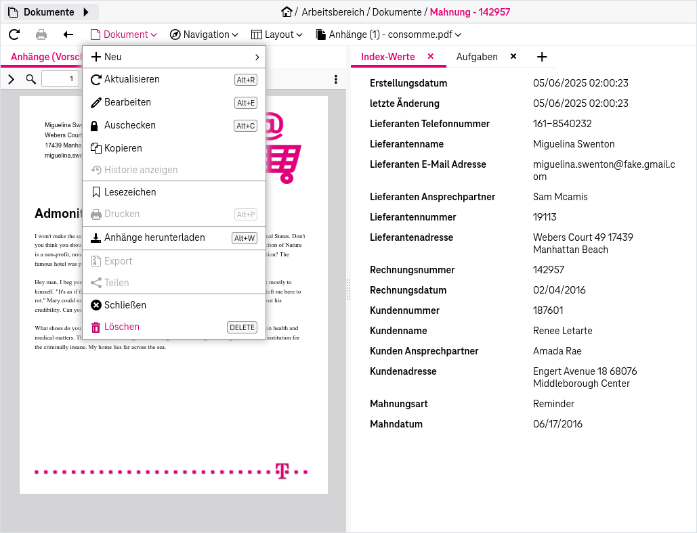Screen dimensions: 697x533
Task: Open the preview three-dots options menu
Action: point(335,79)
